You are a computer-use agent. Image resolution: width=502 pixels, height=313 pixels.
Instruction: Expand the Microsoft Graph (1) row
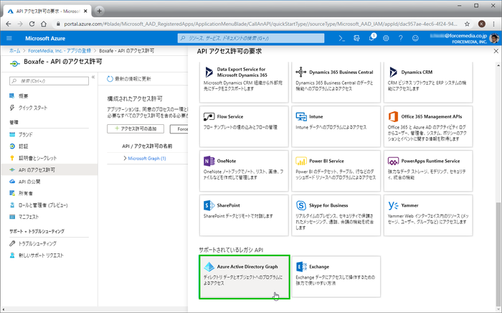tap(125, 158)
